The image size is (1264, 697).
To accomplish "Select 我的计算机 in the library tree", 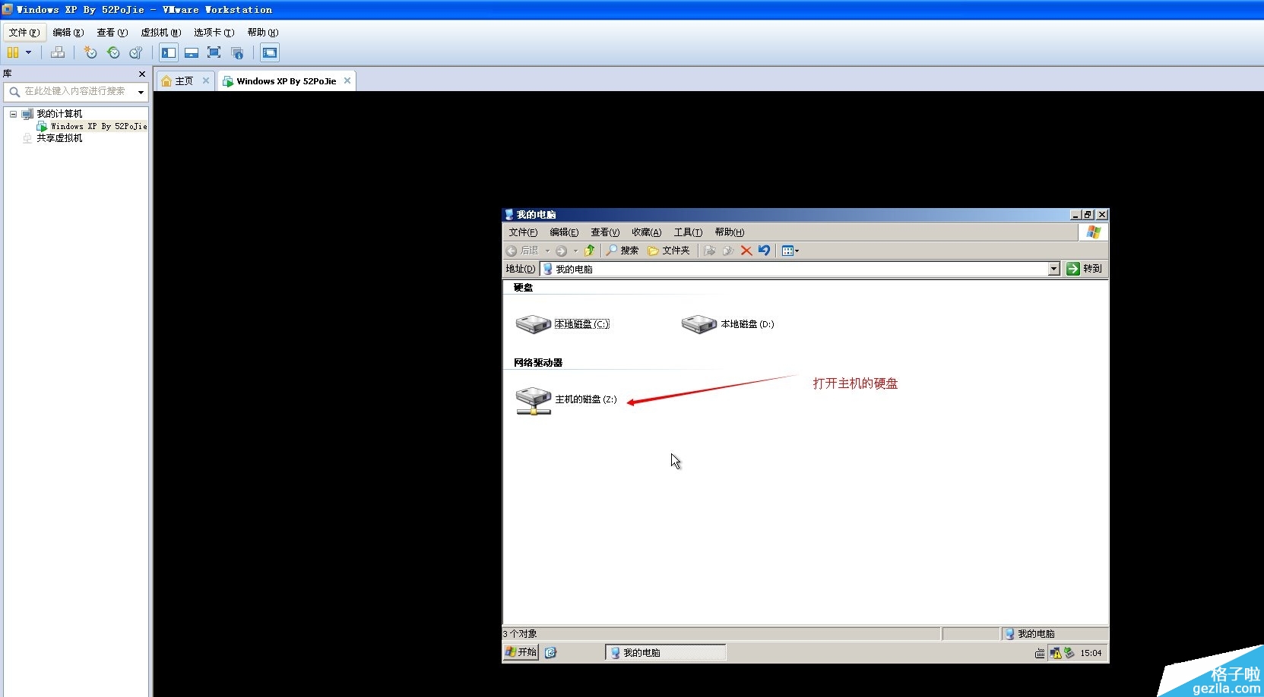I will [x=59, y=114].
